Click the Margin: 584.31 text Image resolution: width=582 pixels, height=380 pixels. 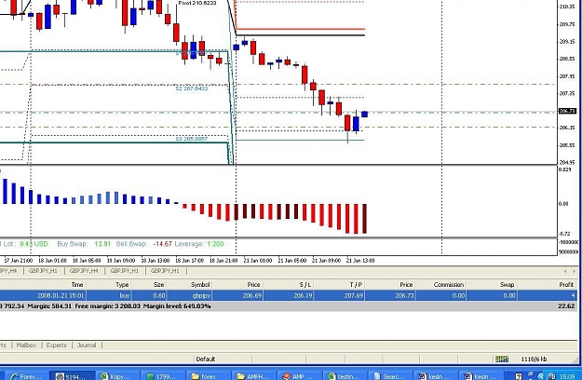pos(49,306)
